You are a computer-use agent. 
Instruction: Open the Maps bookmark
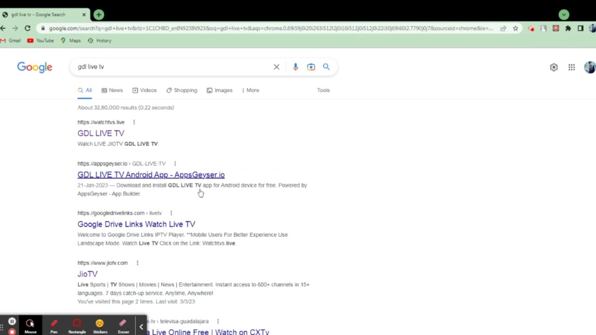point(70,40)
